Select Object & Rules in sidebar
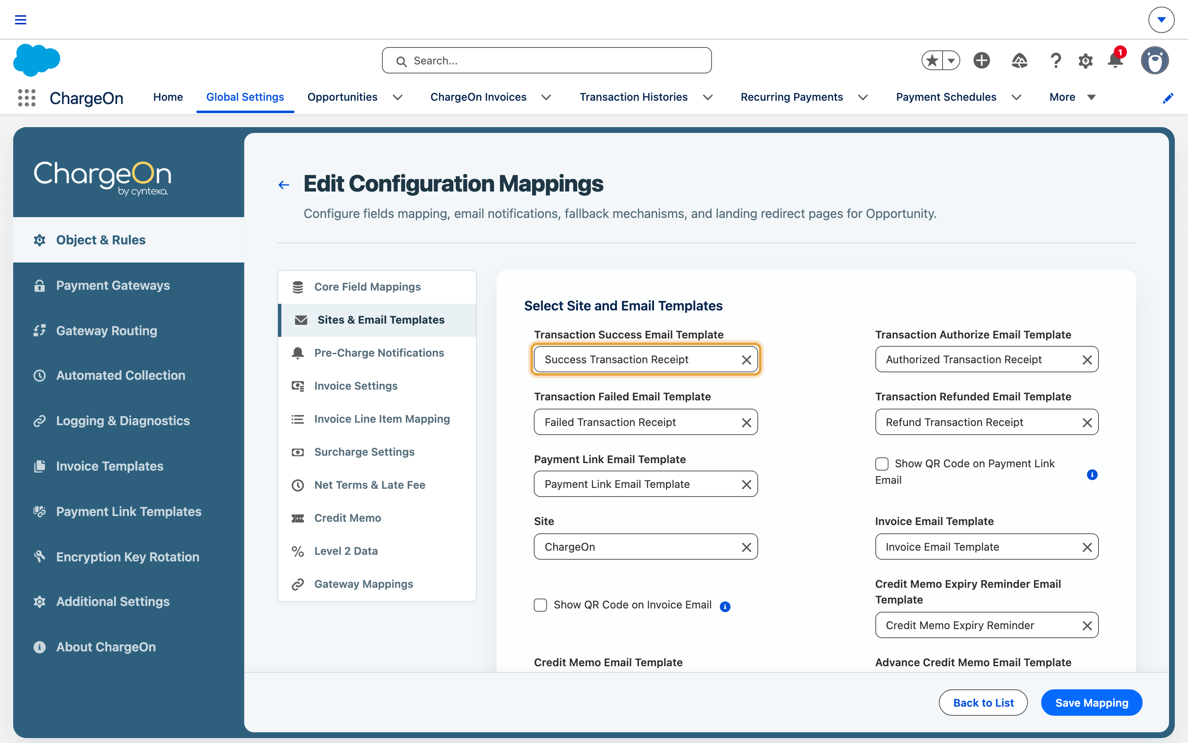Viewport: 1188px width, 743px height. click(129, 240)
